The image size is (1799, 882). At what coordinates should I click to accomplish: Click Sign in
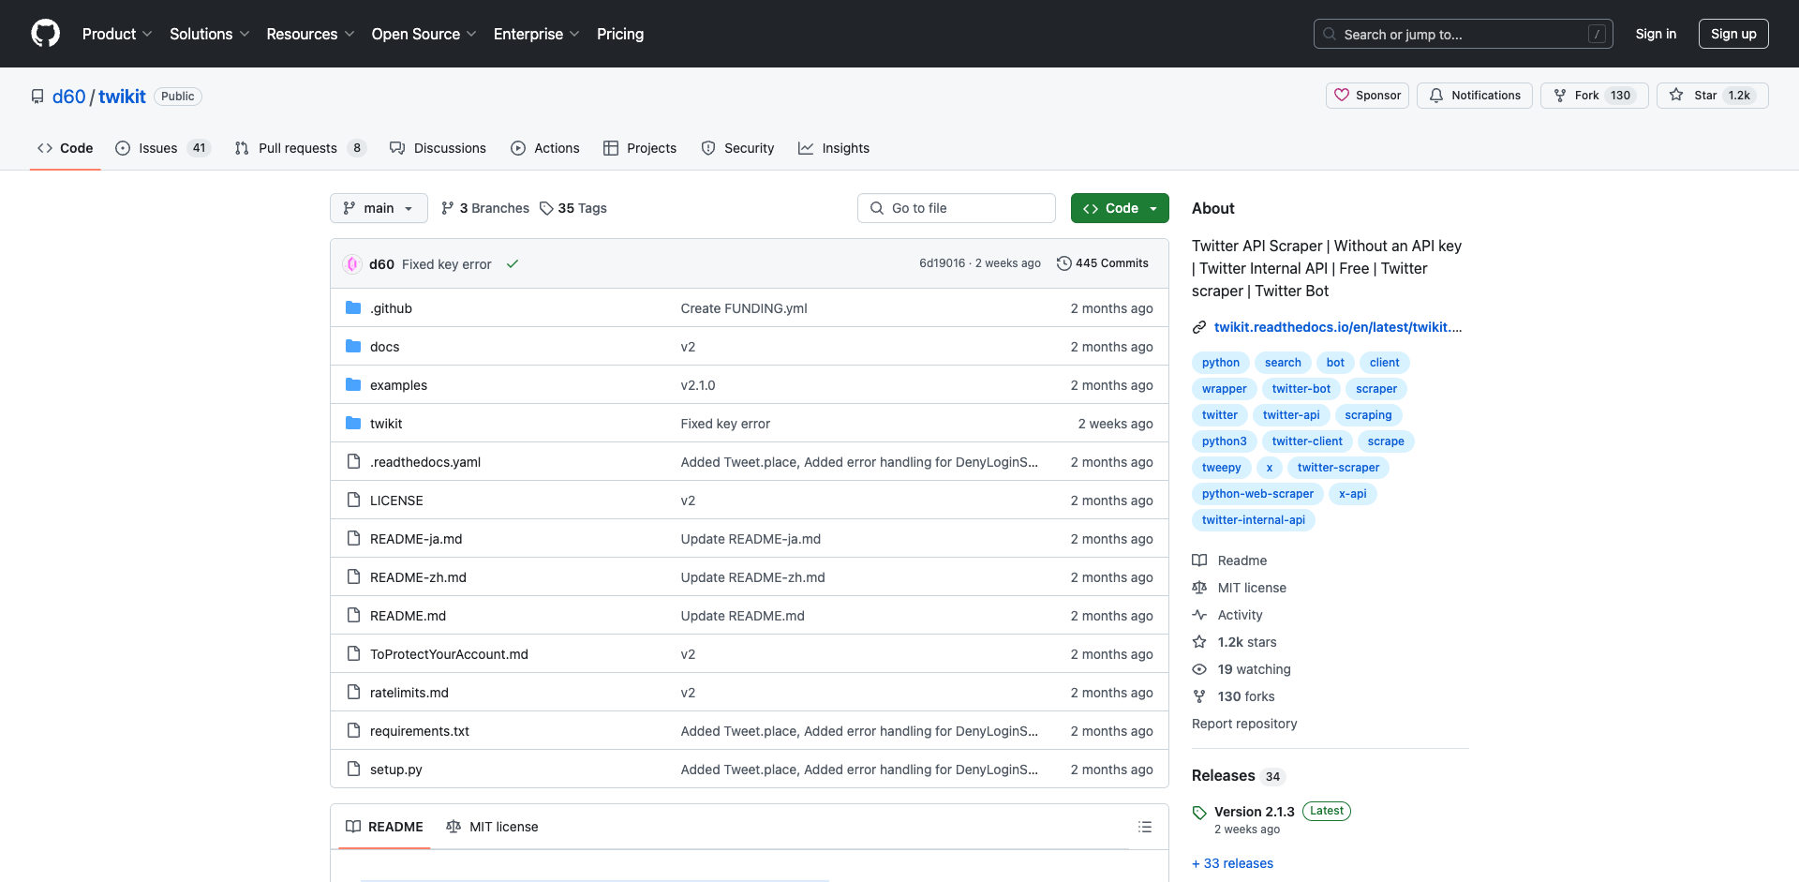(x=1656, y=34)
